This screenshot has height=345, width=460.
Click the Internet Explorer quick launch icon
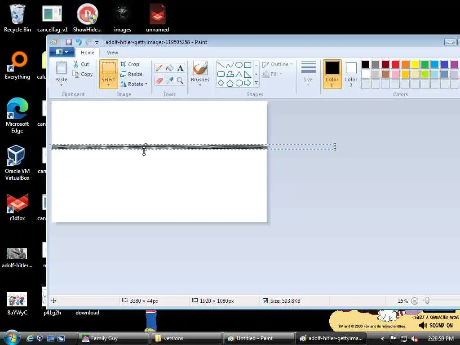tap(30, 338)
